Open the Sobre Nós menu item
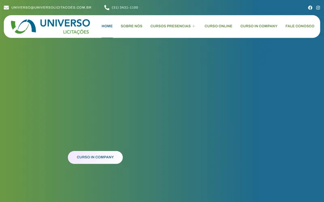Viewport: 324px width, 202px height. click(131, 26)
